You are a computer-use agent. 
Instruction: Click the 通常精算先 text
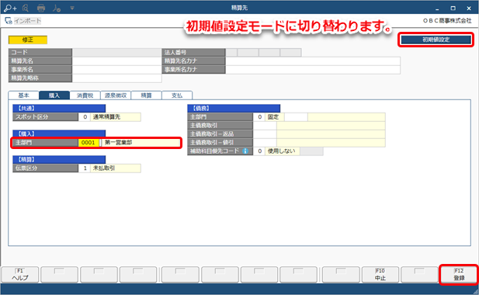coord(106,117)
